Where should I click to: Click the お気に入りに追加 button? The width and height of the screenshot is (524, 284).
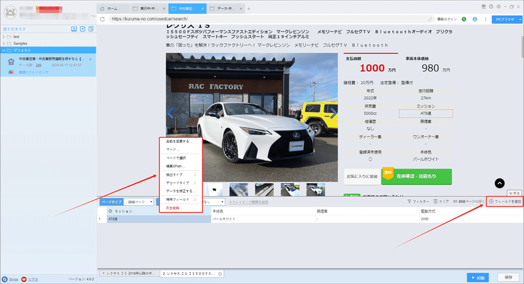pyautogui.click(x=362, y=176)
